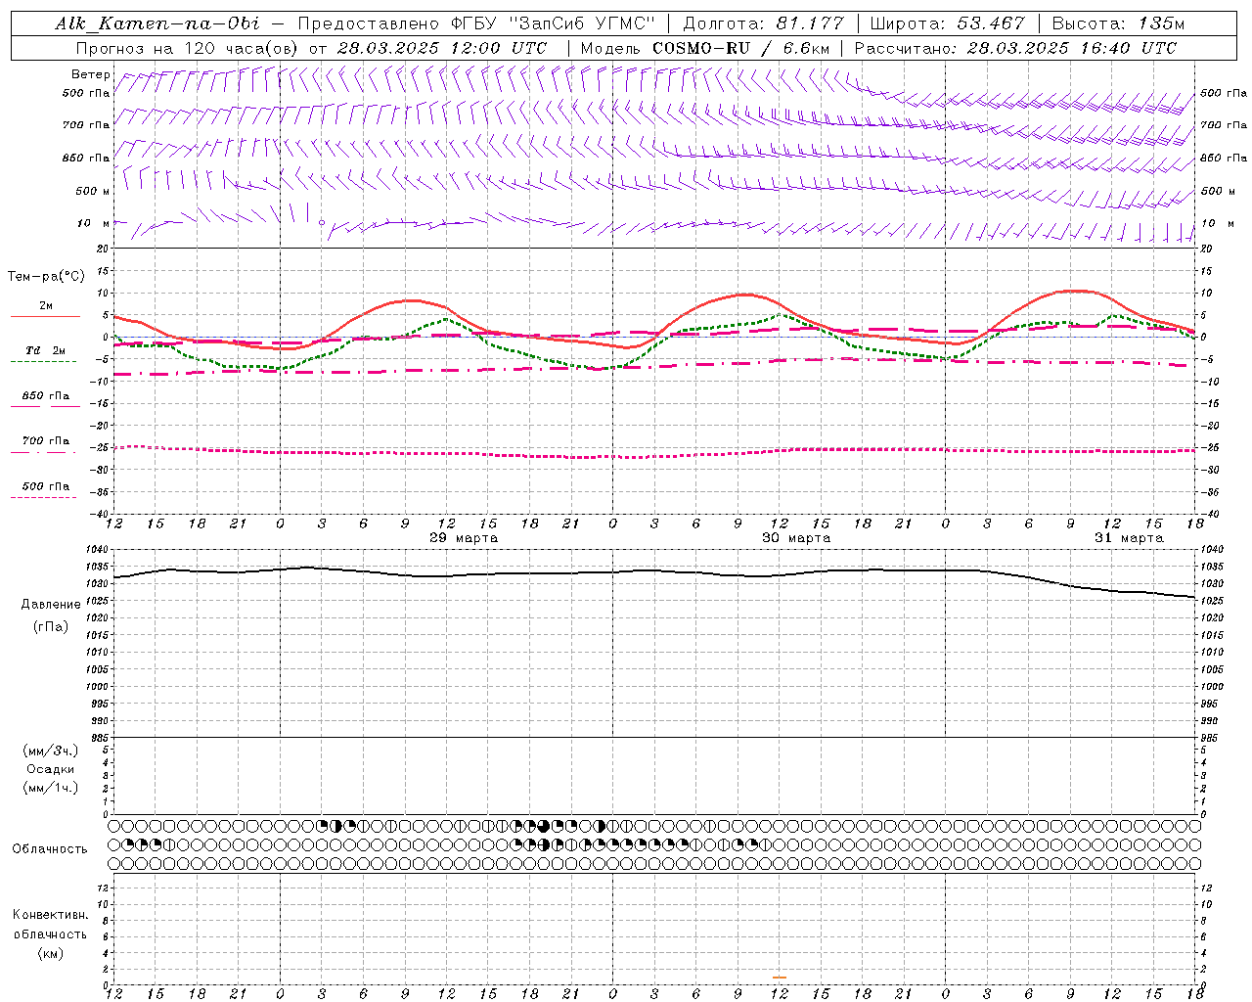The width and height of the screenshot is (1252, 1002).
Task: Click the 'Конвективн.' label
Action: (51, 915)
